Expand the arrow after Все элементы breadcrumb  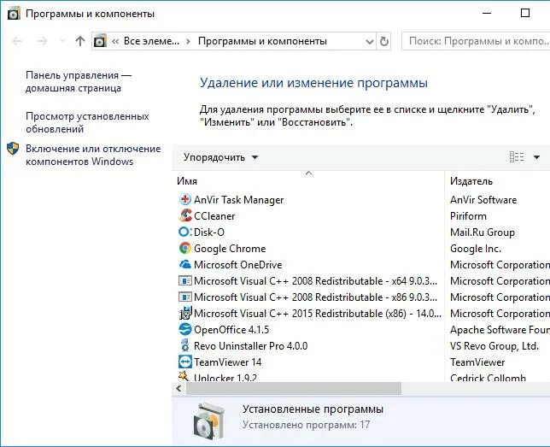(189, 41)
